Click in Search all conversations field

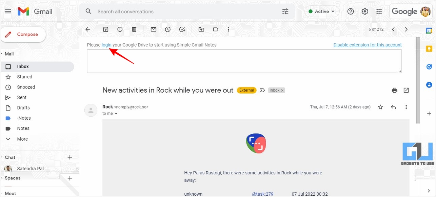[186, 11]
